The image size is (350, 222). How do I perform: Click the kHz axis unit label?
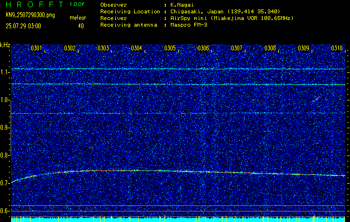click(x=5, y=45)
